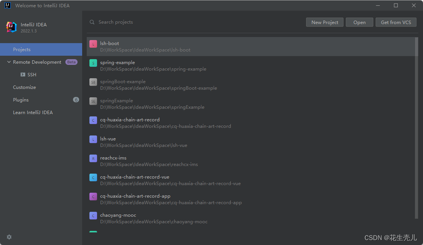Open the reachcx-ims project
423x245 pixels.
point(251,161)
